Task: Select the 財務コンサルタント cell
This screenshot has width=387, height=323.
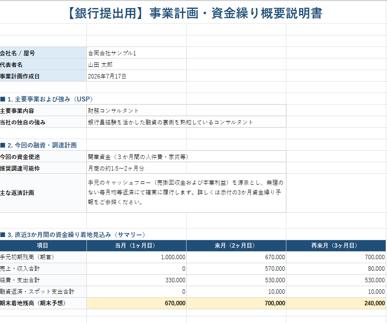Action: pyautogui.click(x=186, y=110)
